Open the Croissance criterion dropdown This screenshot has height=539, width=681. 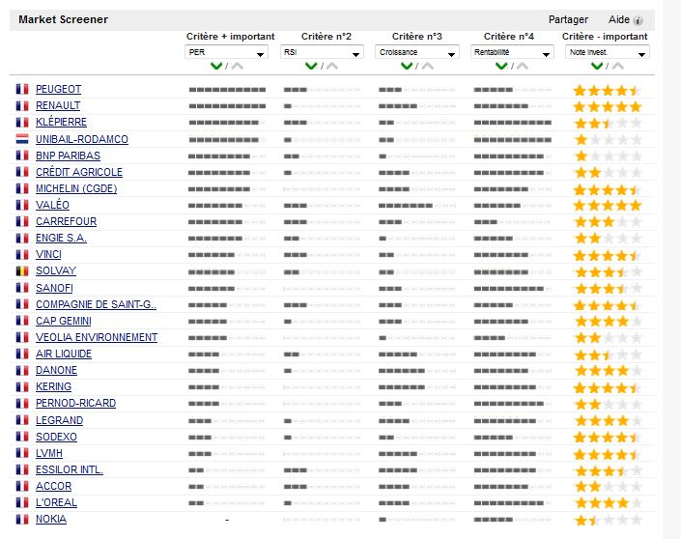pyautogui.click(x=417, y=52)
